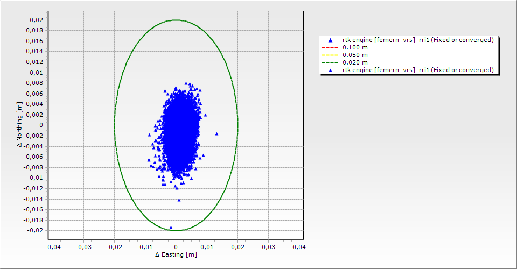Click the Δ Easting [m] axis title

[x=176, y=254]
